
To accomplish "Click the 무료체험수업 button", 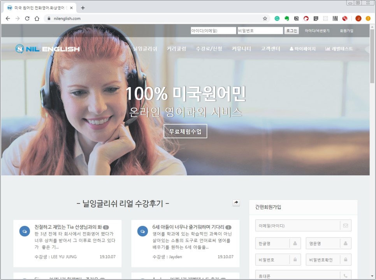I will pyautogui.click(x=185, y=131).
